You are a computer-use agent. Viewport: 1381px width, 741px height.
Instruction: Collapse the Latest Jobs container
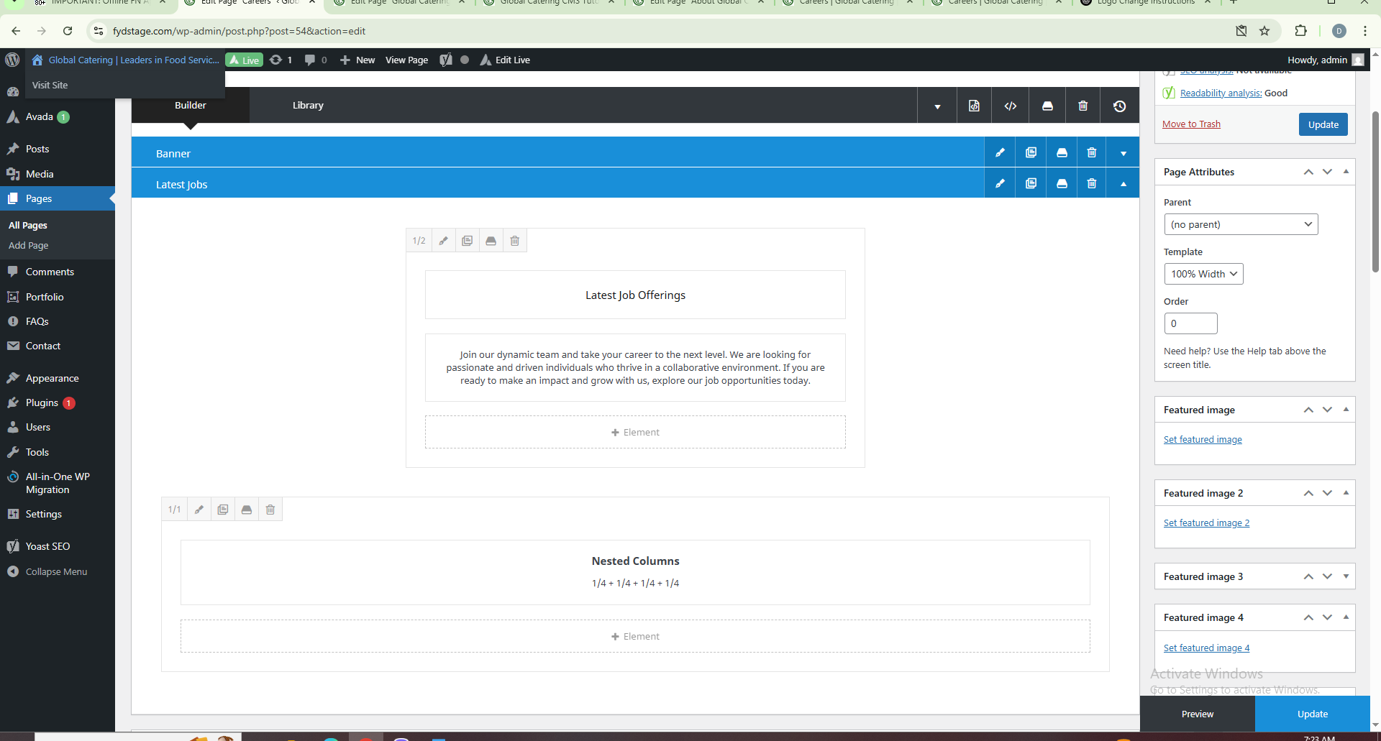click(1124, 184)
